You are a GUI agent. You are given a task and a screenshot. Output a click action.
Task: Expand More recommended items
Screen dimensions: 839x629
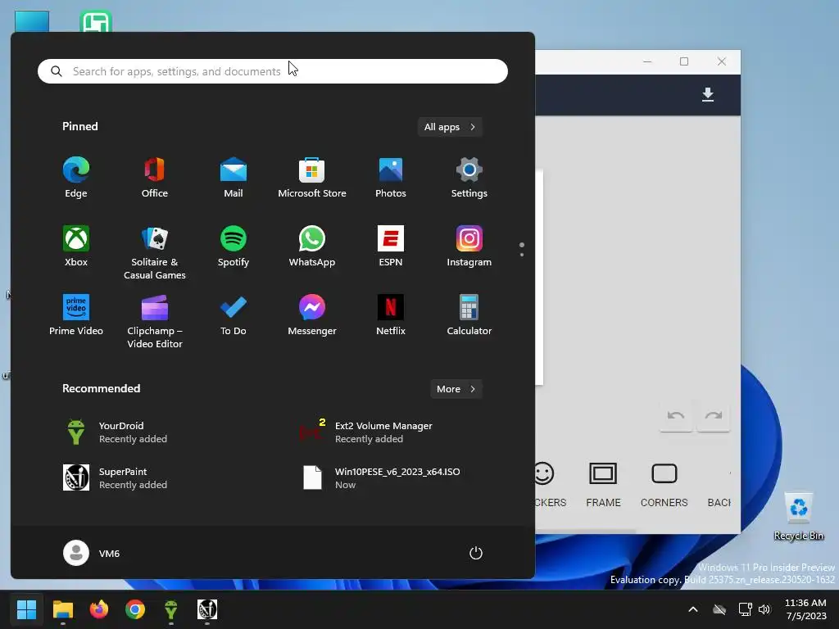tap(456, 389)
